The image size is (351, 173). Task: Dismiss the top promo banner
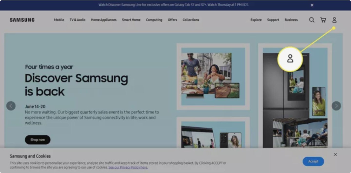pyautogui.click(x=312, y=5)
